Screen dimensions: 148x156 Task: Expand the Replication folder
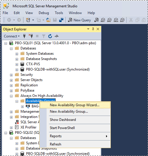[11, 86]
